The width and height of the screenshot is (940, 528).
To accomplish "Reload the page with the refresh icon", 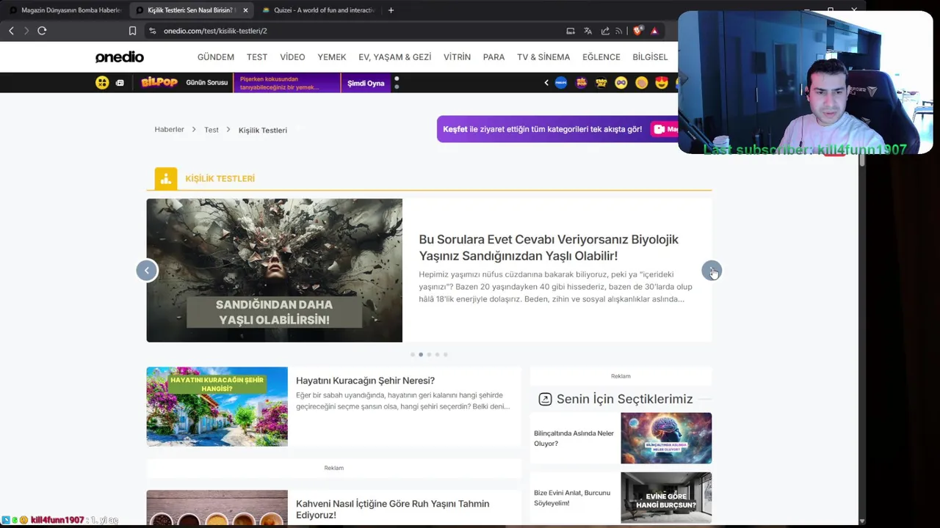I will [42, 31].
